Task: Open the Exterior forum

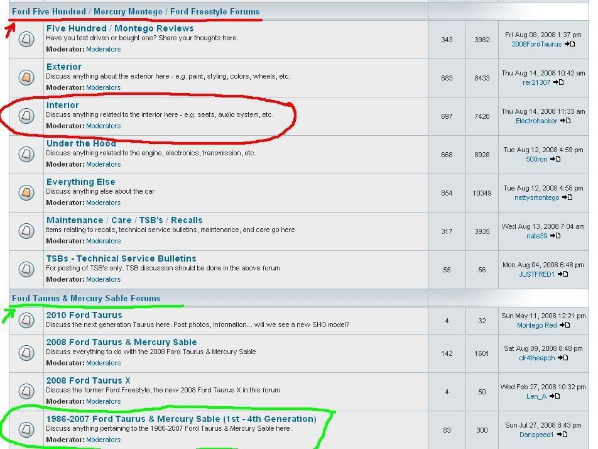Action: point(64,67)
